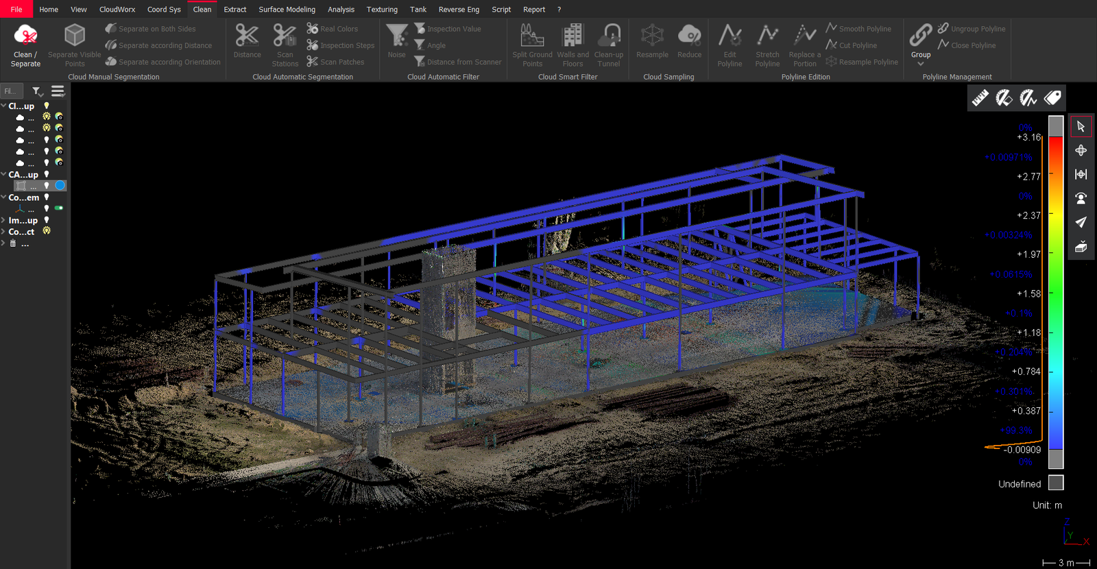Toggle bulb on the highlighted CAD row
This screenshot has height=569, width=1097.
click(x=47, y=185)
